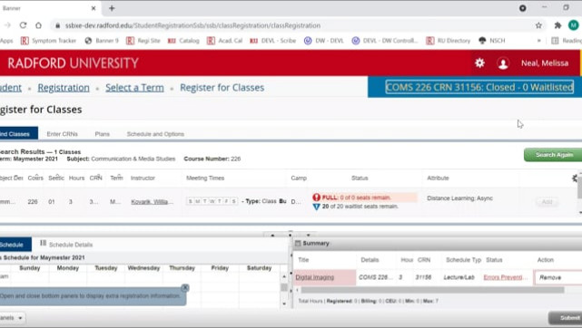The height and width of the screenshot is (328, 582).
Task: Go to the Registration breadcrumb link
Action: [64, 88]
